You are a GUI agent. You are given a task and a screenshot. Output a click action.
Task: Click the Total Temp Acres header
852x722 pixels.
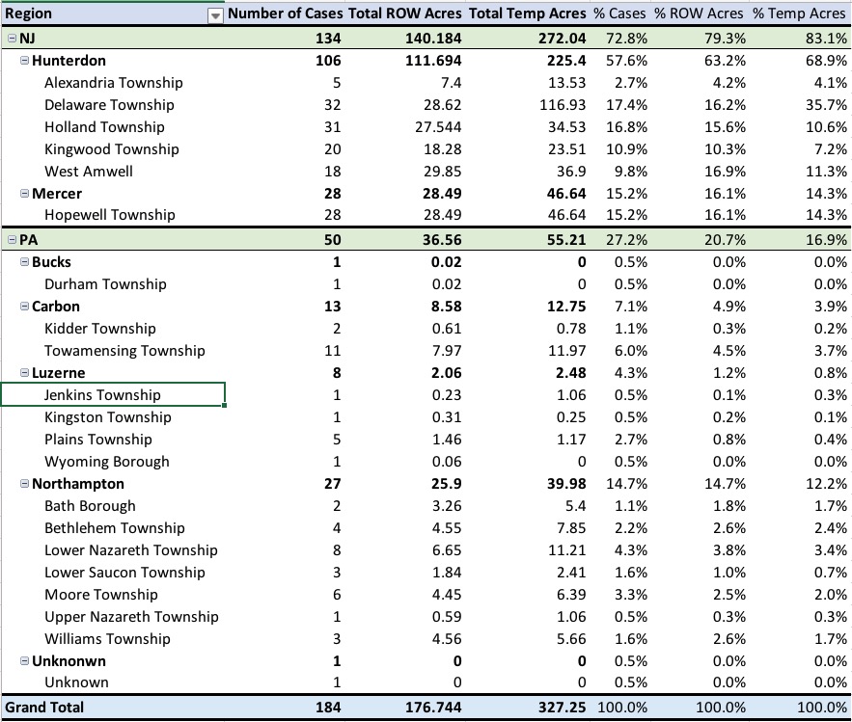[527, 14]
